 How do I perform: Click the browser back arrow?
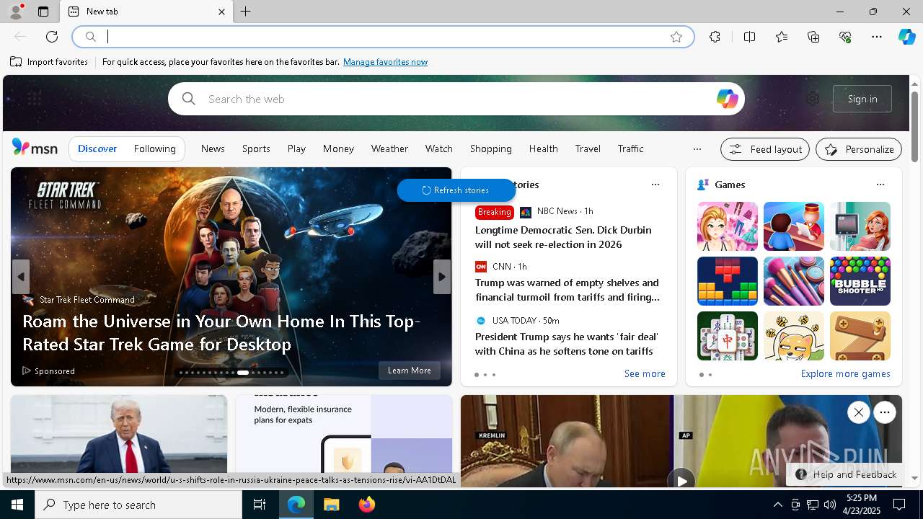click(x=20, y=37)
